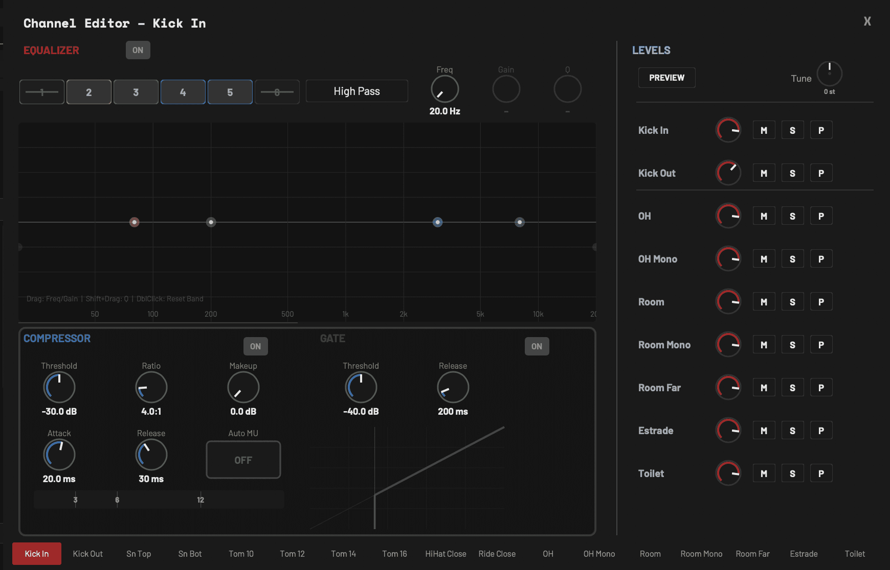
Task: Select the Kick In channel tab
Action: (x=37, y=554)
